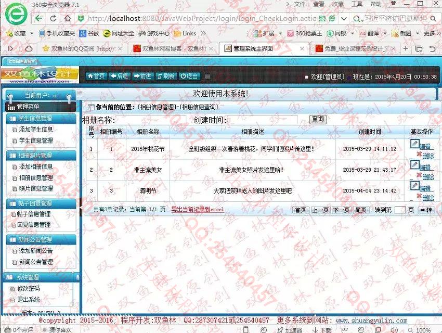Click the address bar search magnifier icon

(433, 19)
